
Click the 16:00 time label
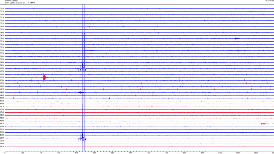[2, 104]
